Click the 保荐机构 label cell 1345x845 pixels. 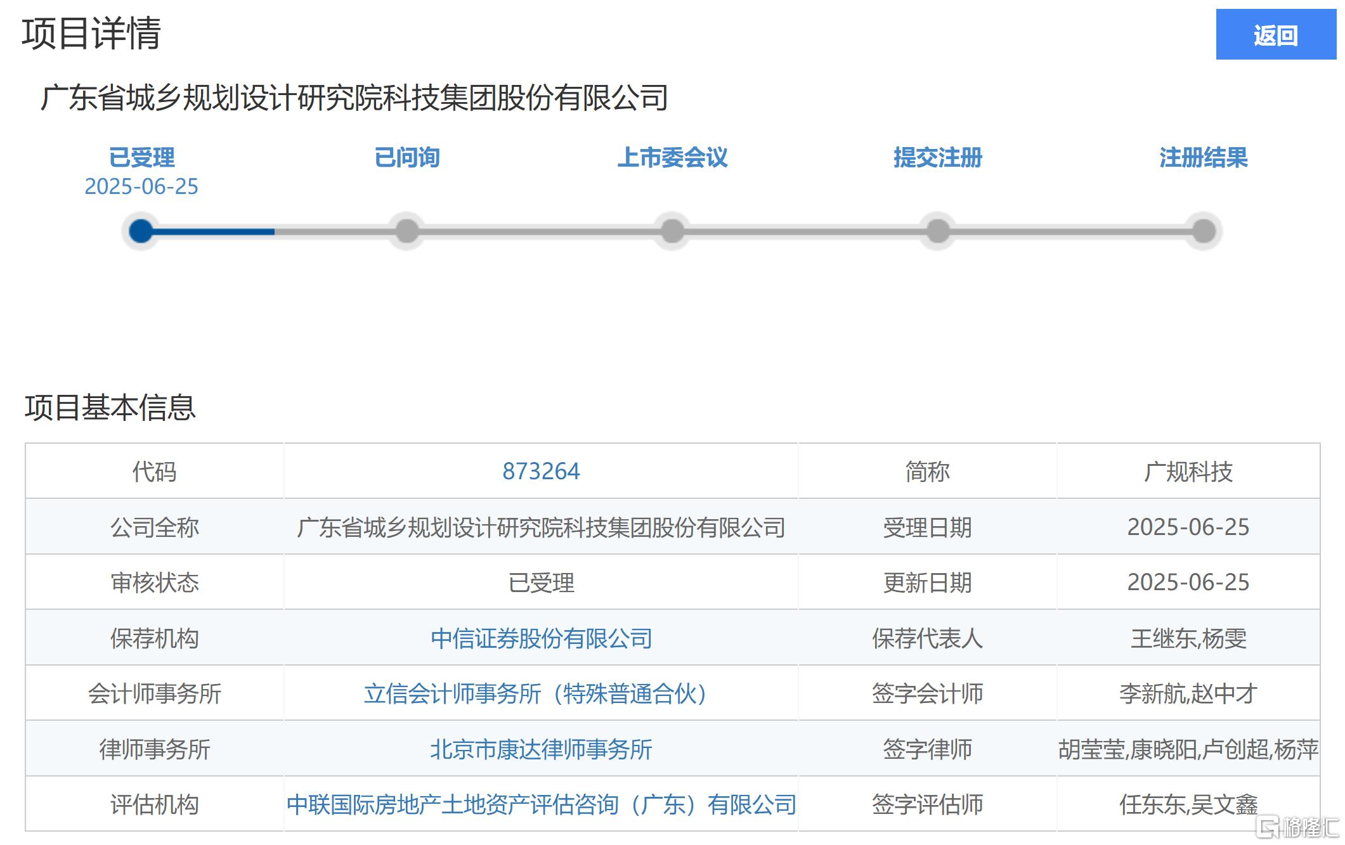[155, 638]
